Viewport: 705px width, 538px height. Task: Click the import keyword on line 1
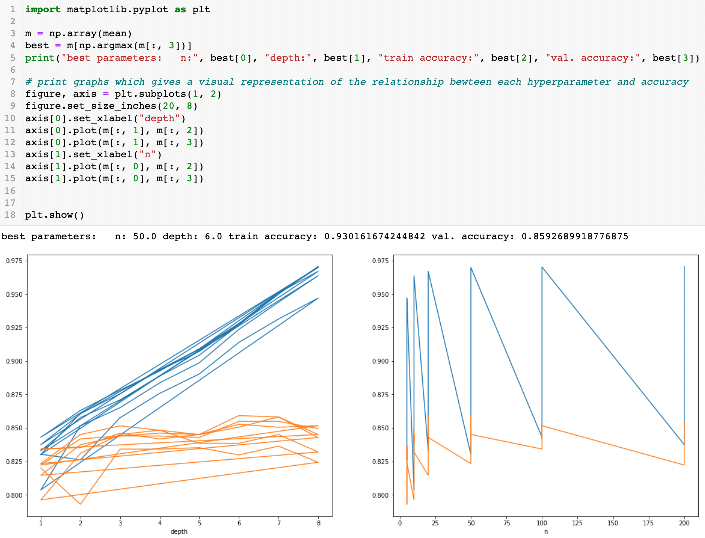pos(43,9)
